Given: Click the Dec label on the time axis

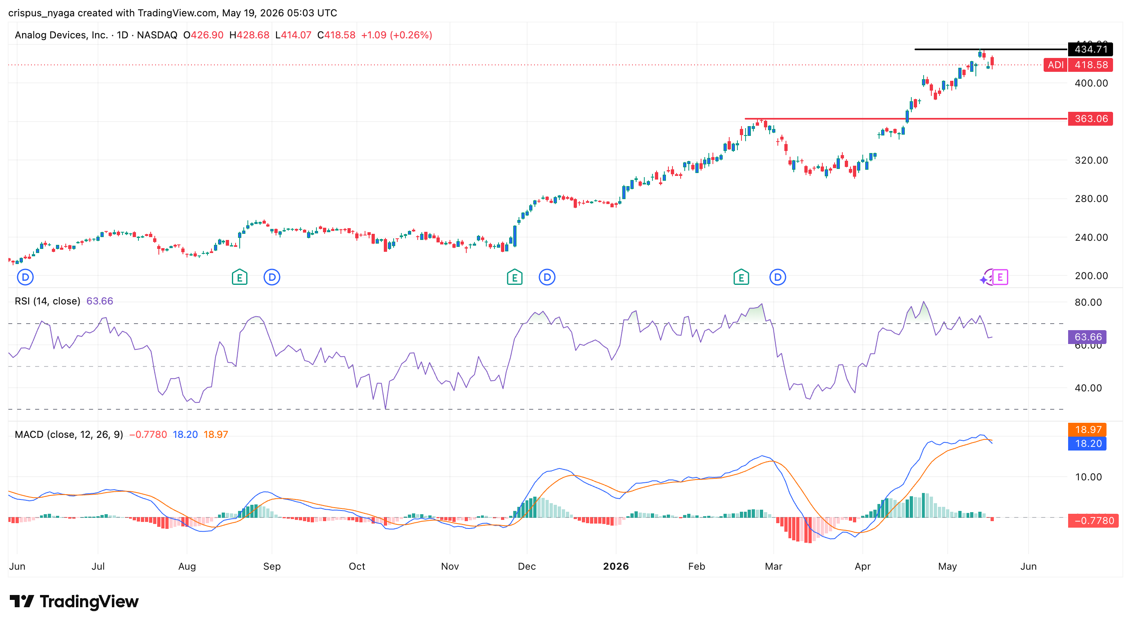Looking at the screenshot, I should (527, 566).
